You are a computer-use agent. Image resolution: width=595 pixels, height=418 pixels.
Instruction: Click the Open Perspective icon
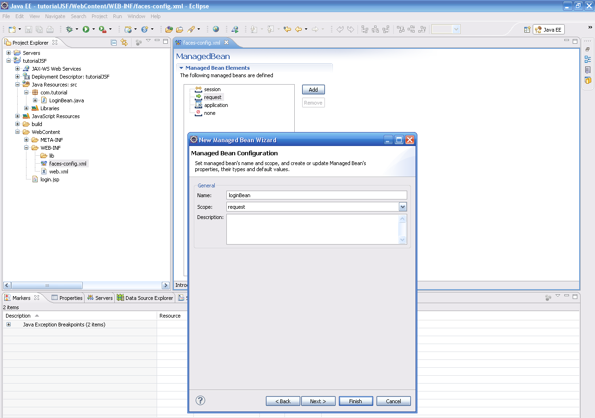(527, 29)
